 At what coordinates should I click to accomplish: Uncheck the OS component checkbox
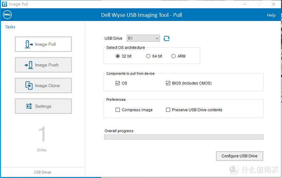[x=118, y=83]
